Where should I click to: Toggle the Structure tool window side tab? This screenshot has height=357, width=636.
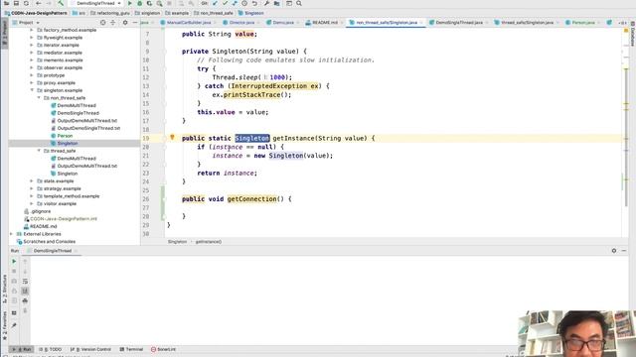[x=4, y=289]
